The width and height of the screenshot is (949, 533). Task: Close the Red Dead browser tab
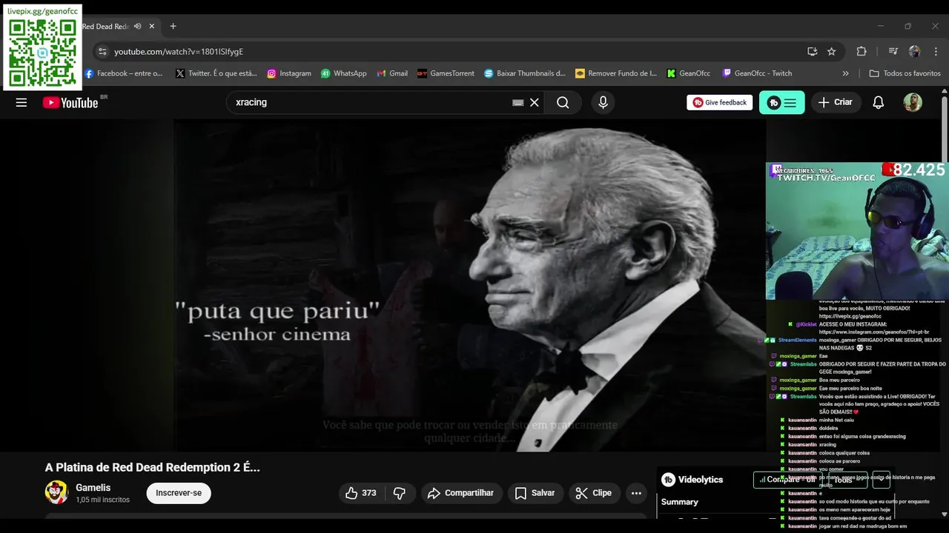click(x=152, y=27)
